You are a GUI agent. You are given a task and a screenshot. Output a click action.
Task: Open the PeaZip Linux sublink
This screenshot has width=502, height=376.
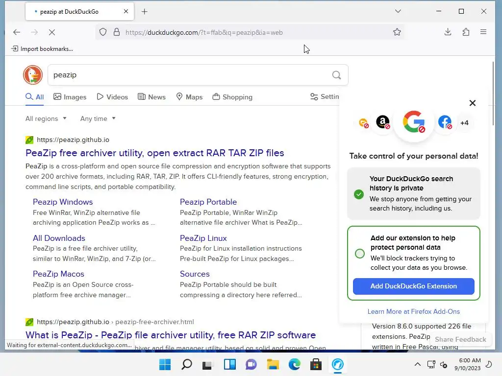pos(203,238)
